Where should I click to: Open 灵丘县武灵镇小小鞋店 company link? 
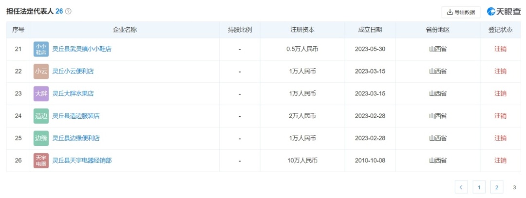click(82, 49)
